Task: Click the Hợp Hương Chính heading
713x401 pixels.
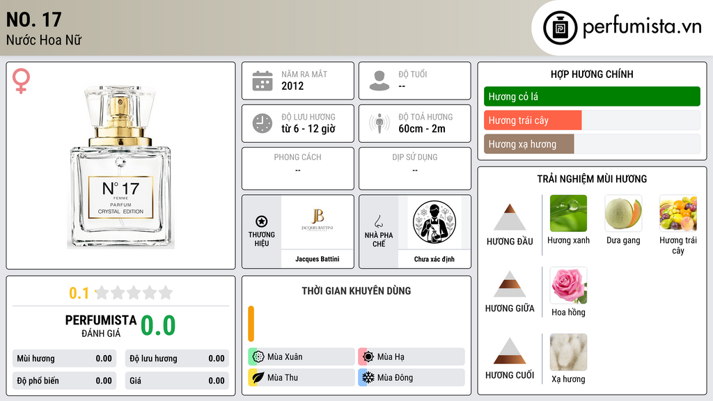Action: click(592, 74)
